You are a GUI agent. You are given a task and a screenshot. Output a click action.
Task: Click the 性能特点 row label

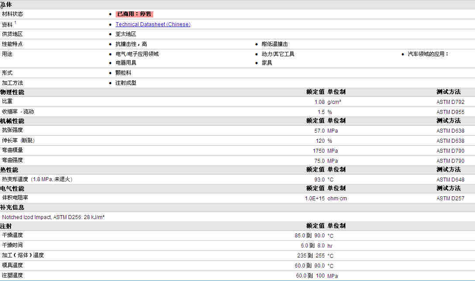(x=12, y=44)
